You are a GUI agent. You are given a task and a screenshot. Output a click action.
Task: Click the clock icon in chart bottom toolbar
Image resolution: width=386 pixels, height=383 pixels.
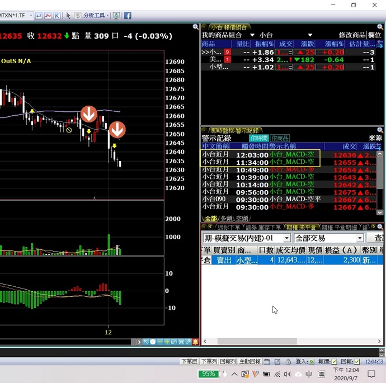(153, 342)
